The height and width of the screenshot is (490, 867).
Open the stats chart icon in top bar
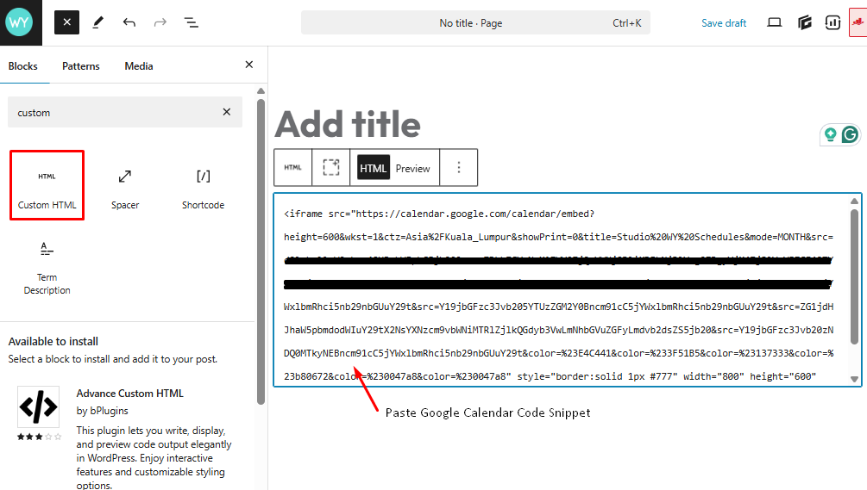click(x=832, y=22)
